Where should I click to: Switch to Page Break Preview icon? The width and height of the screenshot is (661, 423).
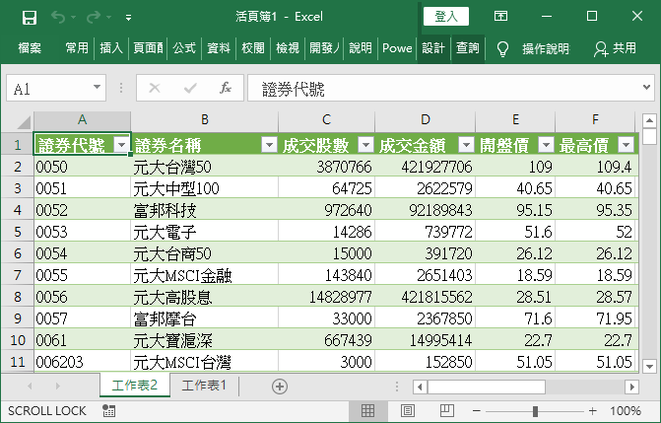pyautogui.click(x=446, y=411)
